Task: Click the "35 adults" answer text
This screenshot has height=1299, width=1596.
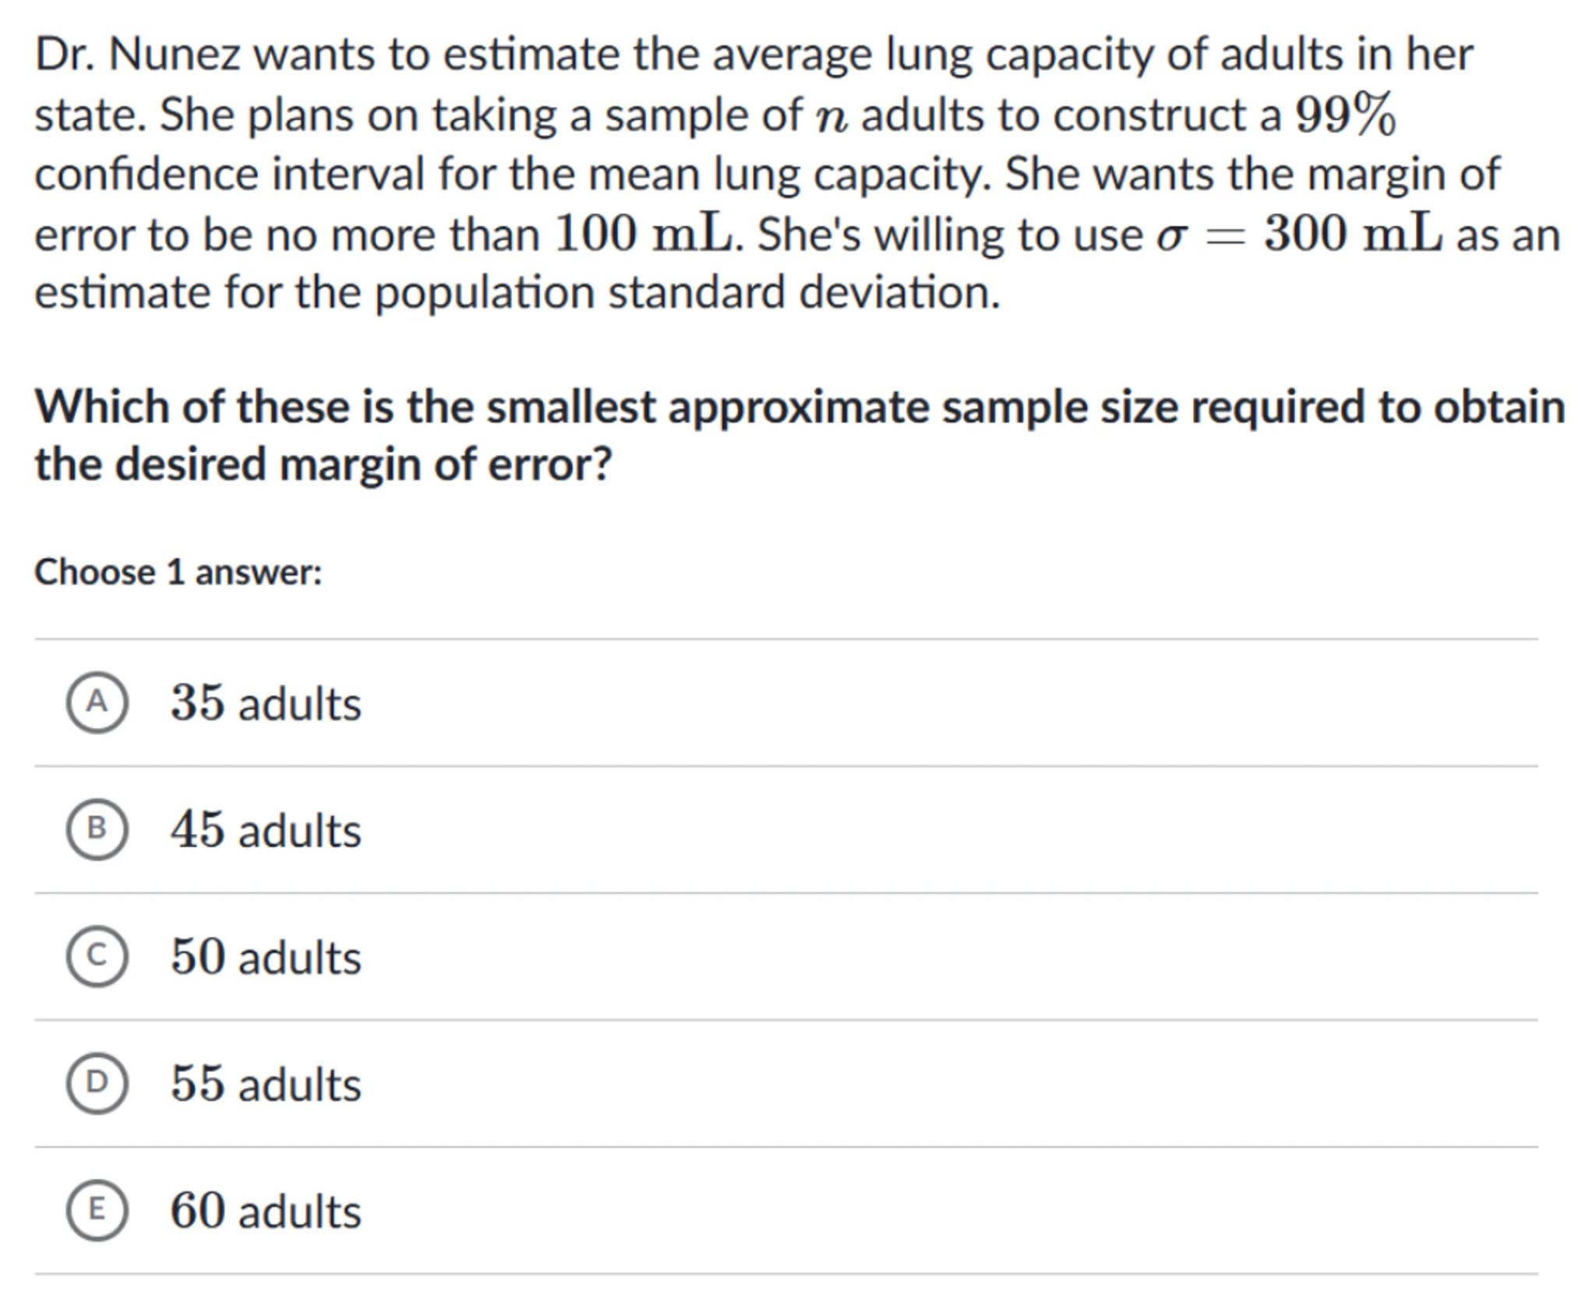Action: pyautogui.click(x=266, y=703)
